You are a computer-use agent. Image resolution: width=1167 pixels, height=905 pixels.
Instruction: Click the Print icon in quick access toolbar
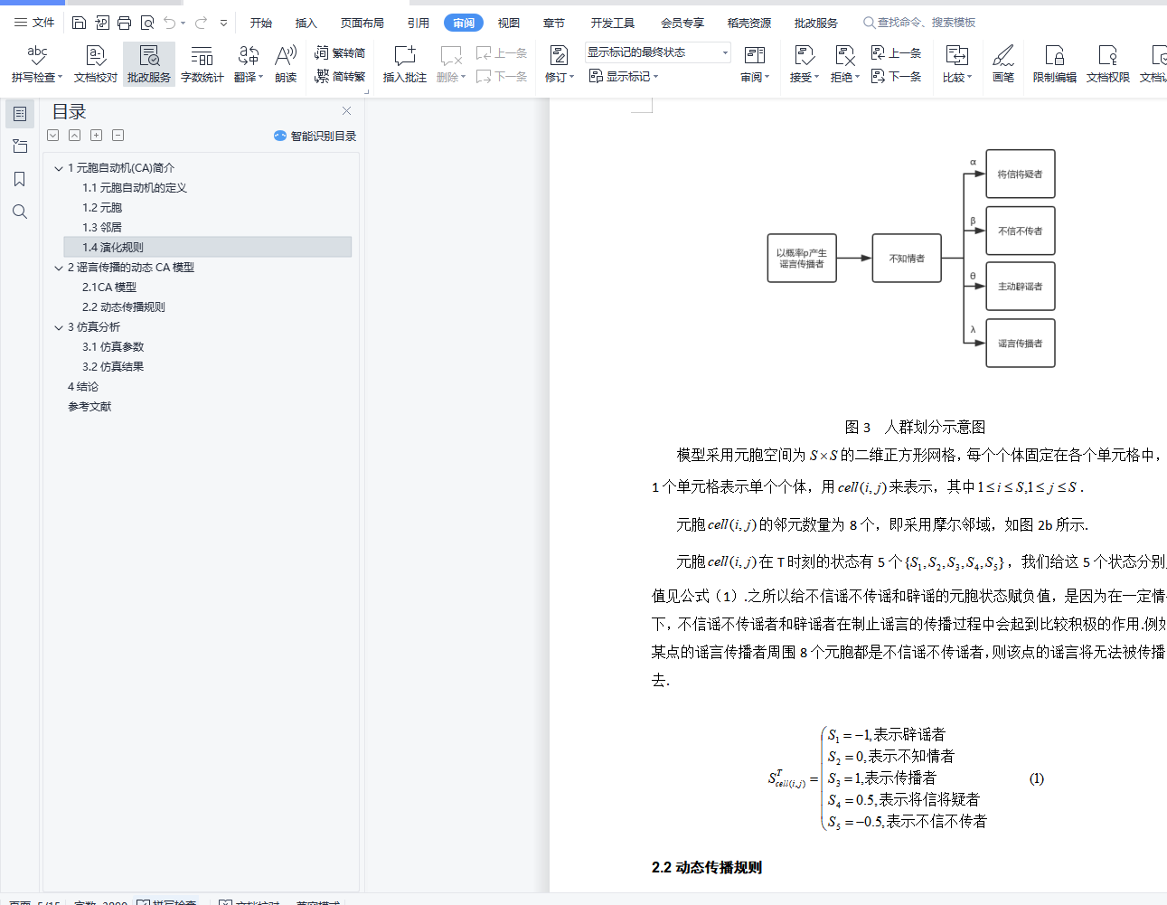[x=125, y=23]
